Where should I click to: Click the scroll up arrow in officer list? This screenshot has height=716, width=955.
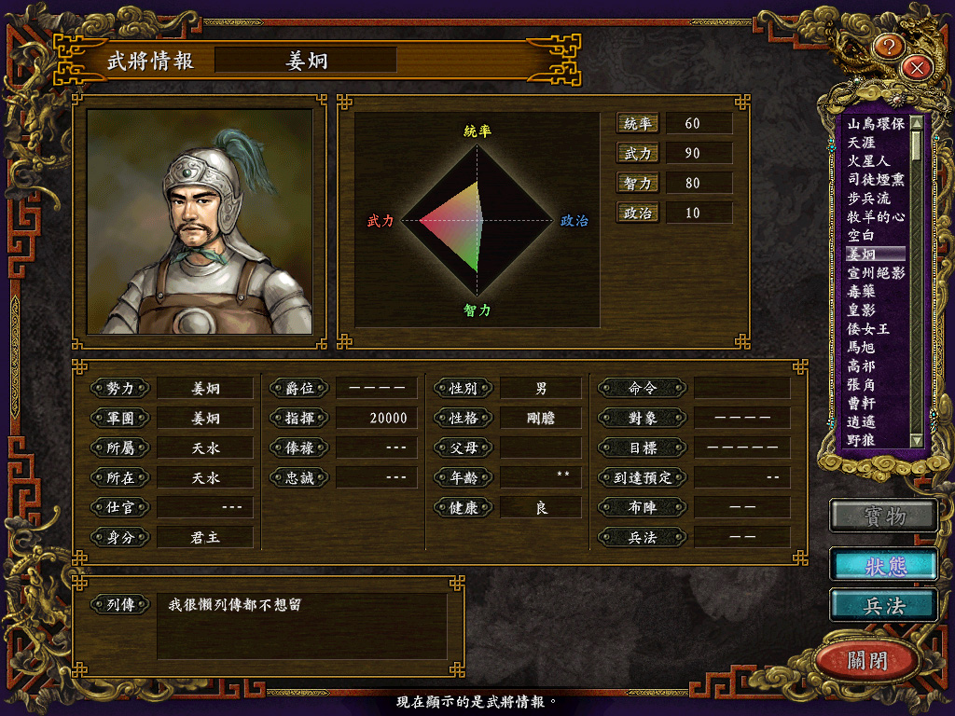(916, 124)
